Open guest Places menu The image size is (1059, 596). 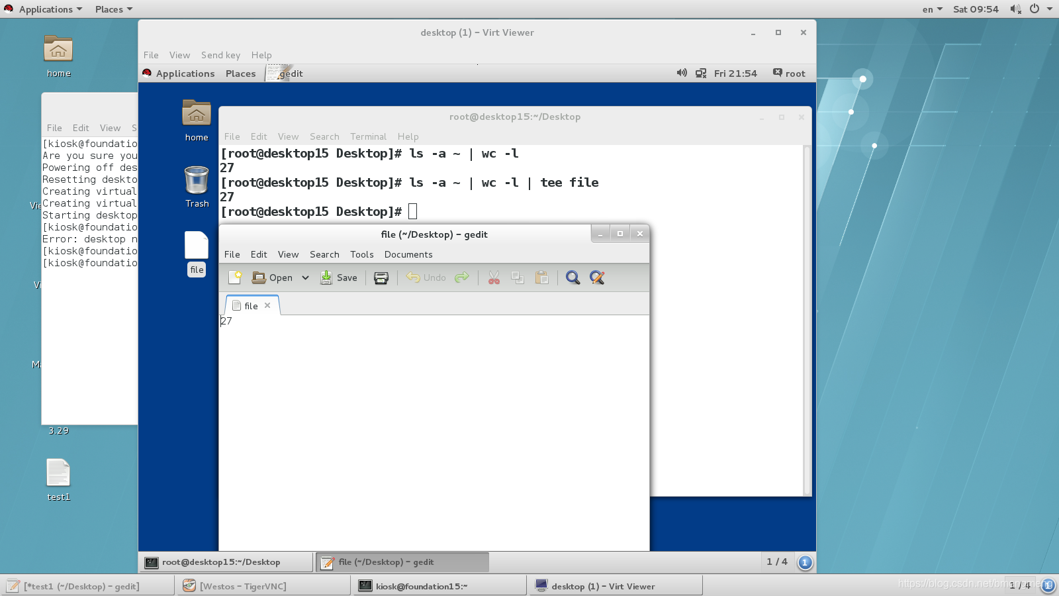click(240, 74)
